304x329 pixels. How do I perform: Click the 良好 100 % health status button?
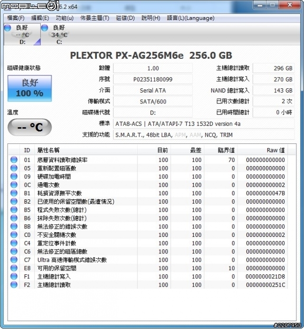[29, 88]
